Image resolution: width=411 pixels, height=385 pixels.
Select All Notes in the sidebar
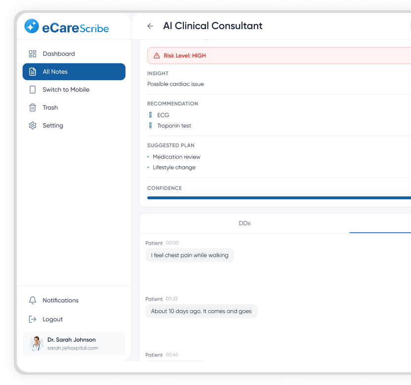74,72
